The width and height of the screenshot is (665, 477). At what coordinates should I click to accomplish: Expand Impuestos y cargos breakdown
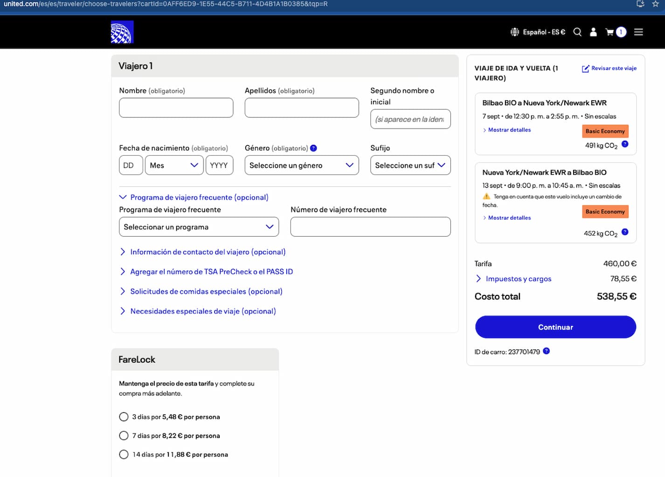point(513,279)
